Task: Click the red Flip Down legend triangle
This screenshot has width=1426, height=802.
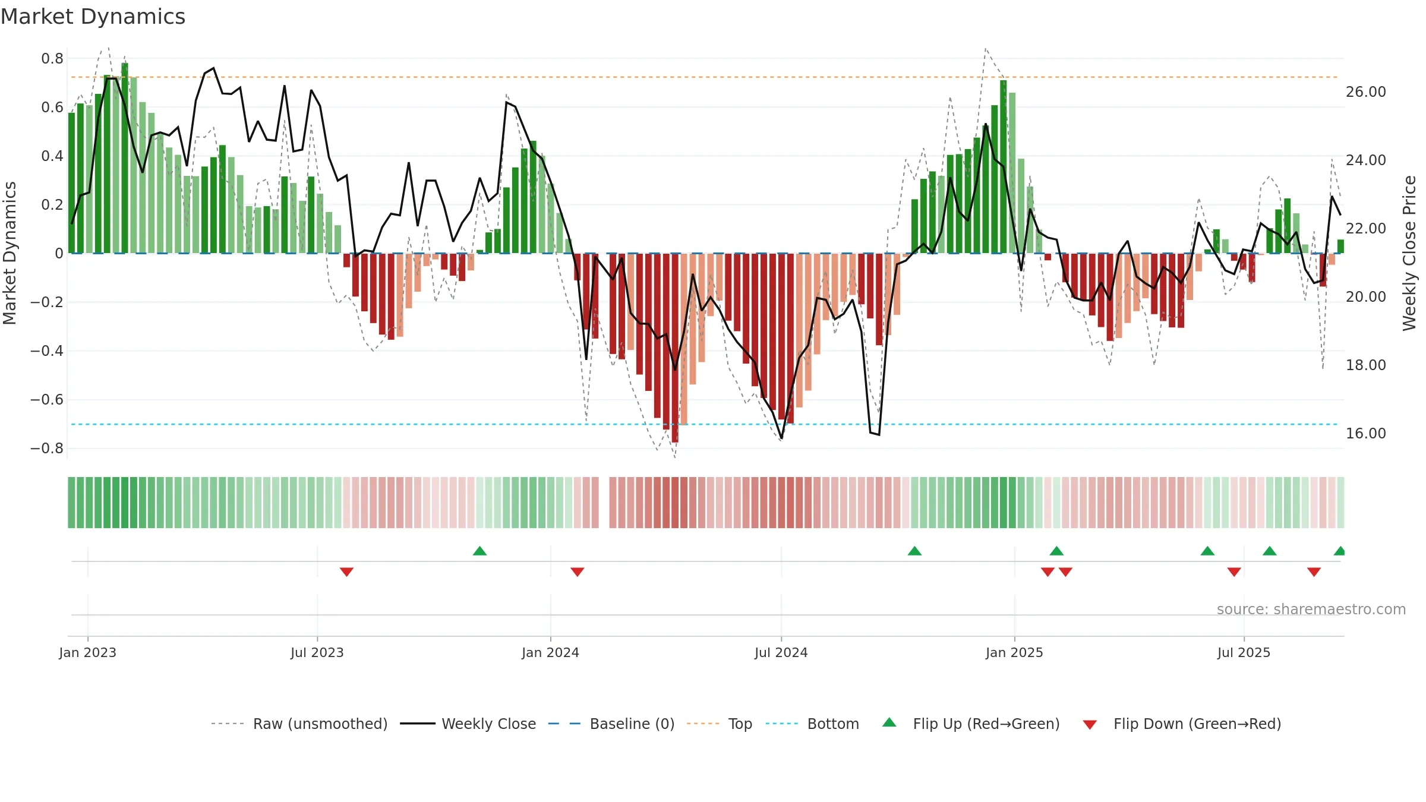Action: coord(1090,725)
